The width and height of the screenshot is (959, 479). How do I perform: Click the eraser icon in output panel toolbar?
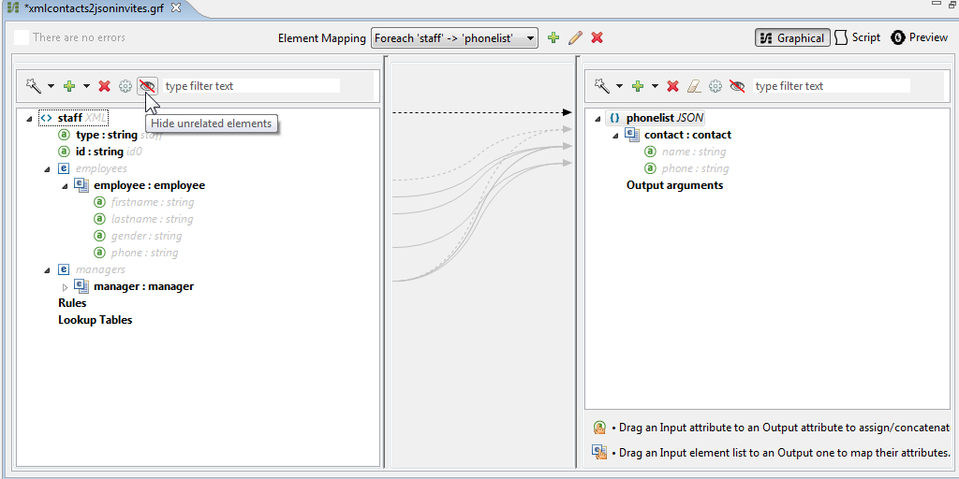pos(694,86)
